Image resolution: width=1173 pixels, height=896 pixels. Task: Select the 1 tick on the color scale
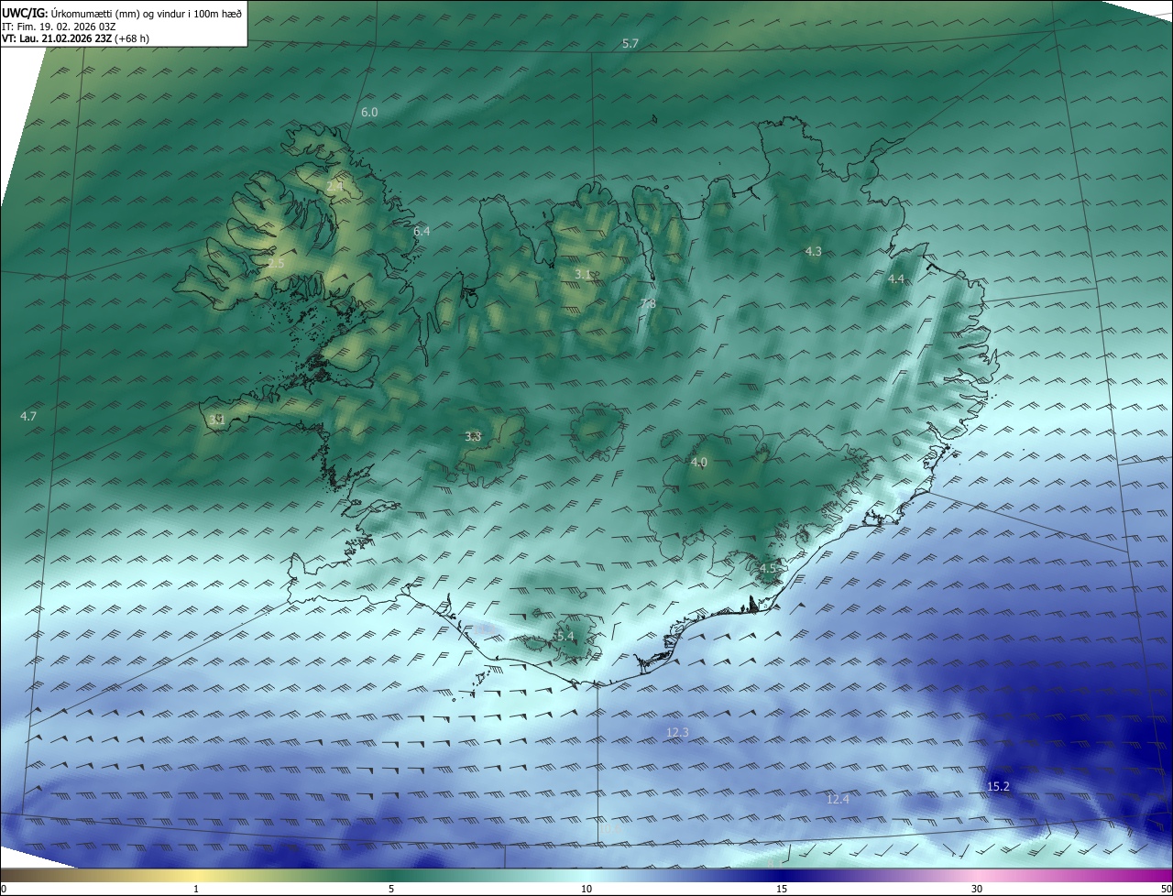click(x=197, y=889)
